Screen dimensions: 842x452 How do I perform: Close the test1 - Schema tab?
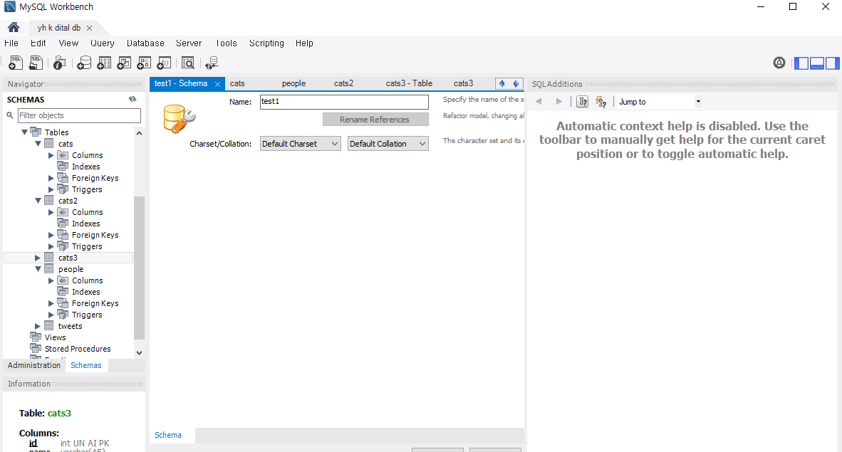217,84
